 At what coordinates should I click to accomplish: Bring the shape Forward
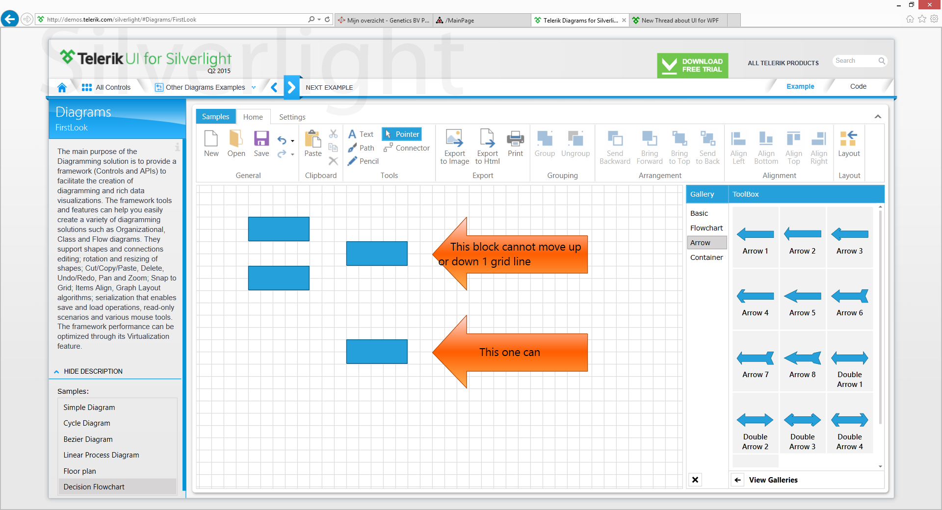coord(650,147)
